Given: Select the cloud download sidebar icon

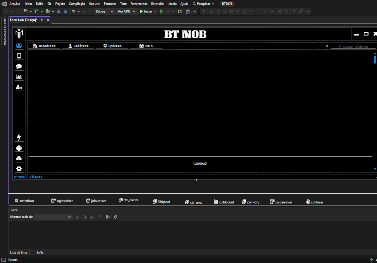Looking at the screenshot, I should [x=19, y=159].
